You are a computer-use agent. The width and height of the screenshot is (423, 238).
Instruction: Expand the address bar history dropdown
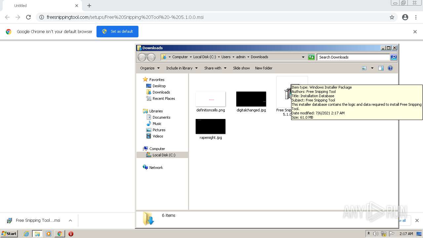coord(303,57)
